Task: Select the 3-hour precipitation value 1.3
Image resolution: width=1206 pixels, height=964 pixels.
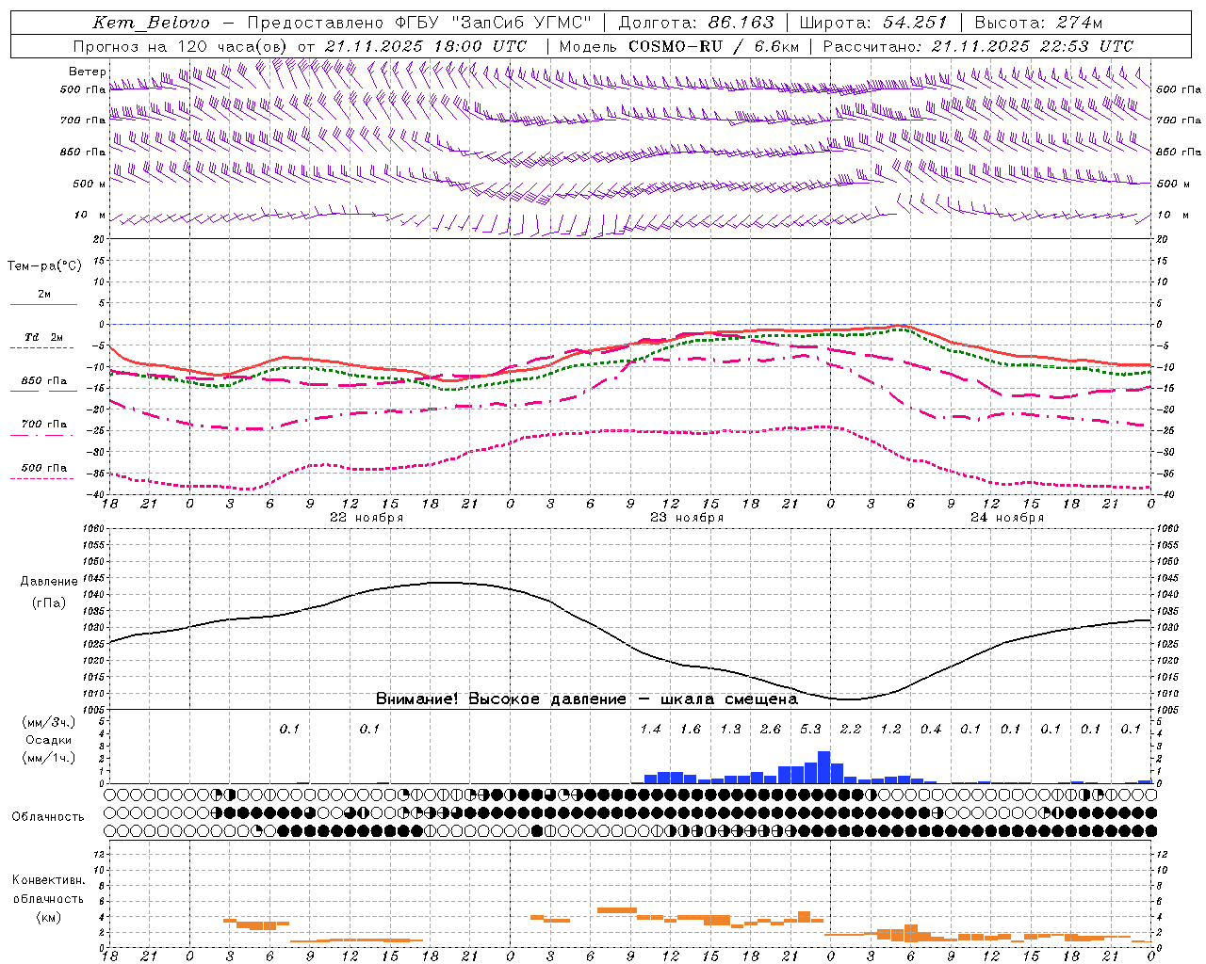Action: (x=730, y=729)
